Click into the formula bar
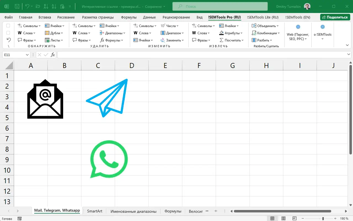 point(202,55)
